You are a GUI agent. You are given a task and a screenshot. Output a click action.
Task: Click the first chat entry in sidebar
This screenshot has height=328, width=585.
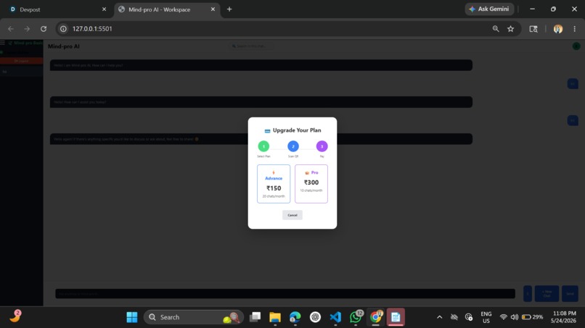pos(21,72)
